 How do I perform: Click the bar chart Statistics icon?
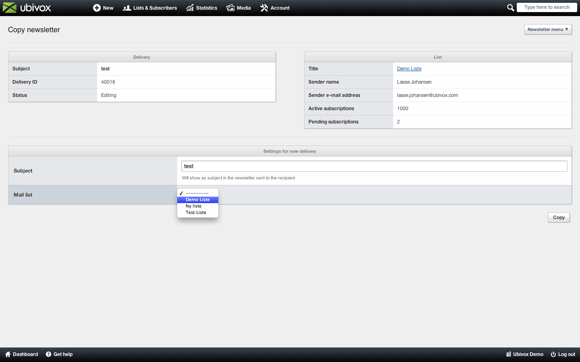click(x=190, y=8)
